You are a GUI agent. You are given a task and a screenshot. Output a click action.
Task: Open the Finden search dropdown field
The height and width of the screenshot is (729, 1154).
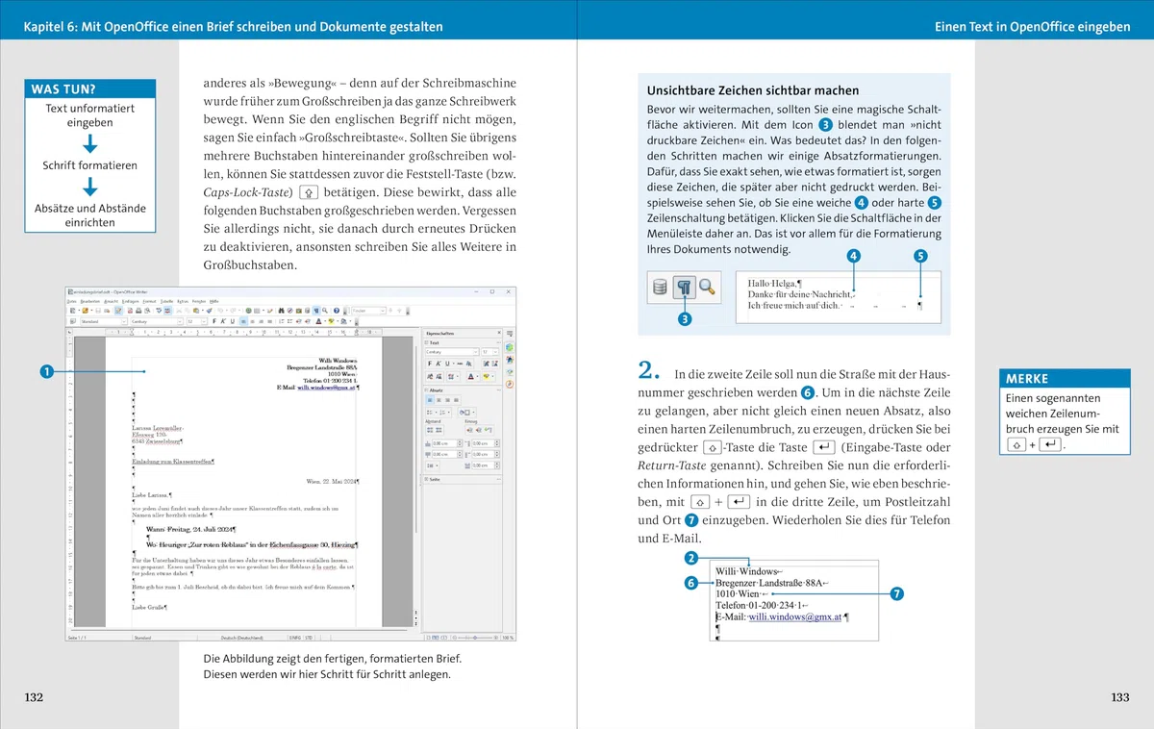coord(368,311)
